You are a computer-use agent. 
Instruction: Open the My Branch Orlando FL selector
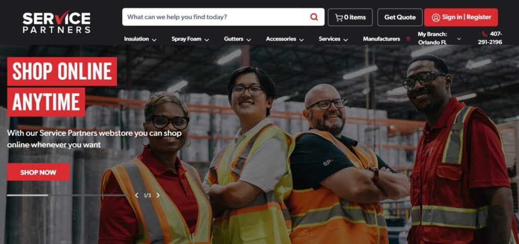[439, 38]
